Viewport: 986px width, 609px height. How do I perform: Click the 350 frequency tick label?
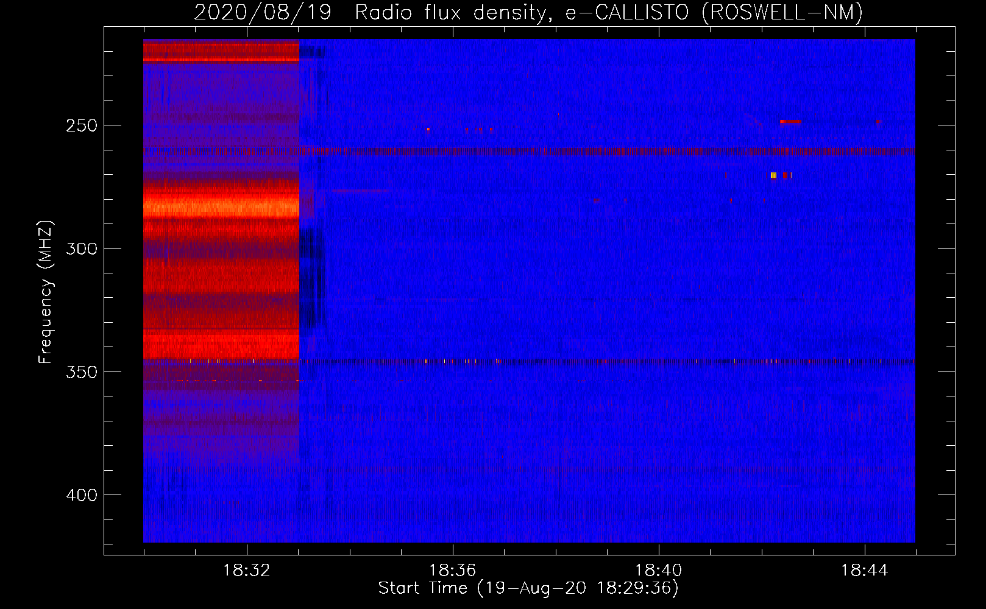click(x=82, y=372)
